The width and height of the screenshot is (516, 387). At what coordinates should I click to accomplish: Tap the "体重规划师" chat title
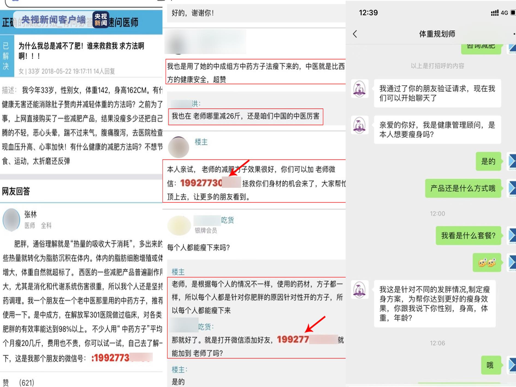click(437, 34)
